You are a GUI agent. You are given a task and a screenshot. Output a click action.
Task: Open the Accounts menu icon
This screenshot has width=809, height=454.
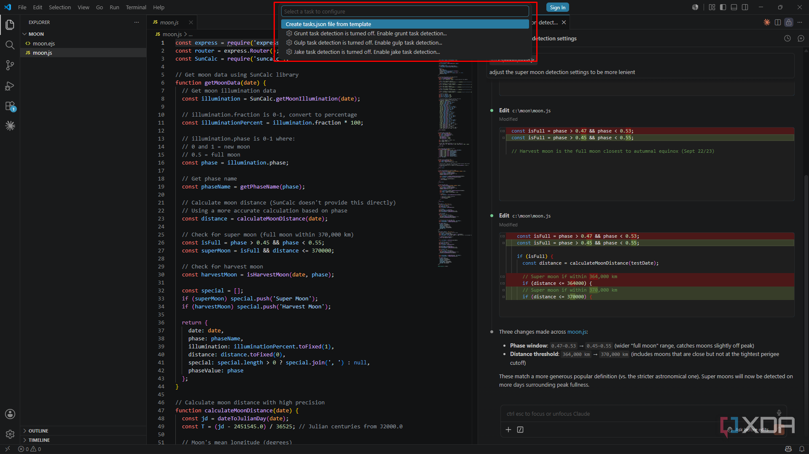[10, 414]
